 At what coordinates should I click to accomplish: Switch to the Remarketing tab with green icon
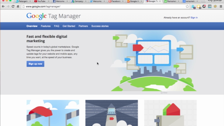(x=171, y=1)
